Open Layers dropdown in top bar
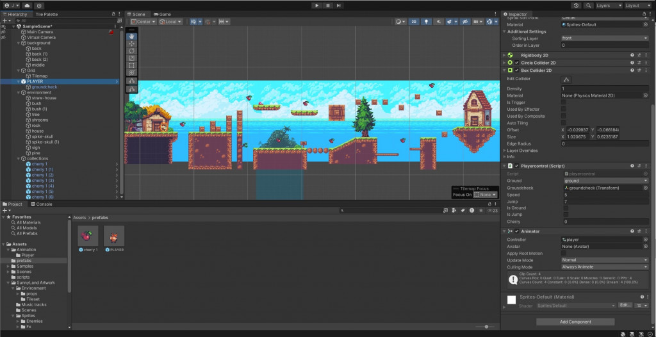Screen dimensions: 656x337 click(x=609, y=5)
